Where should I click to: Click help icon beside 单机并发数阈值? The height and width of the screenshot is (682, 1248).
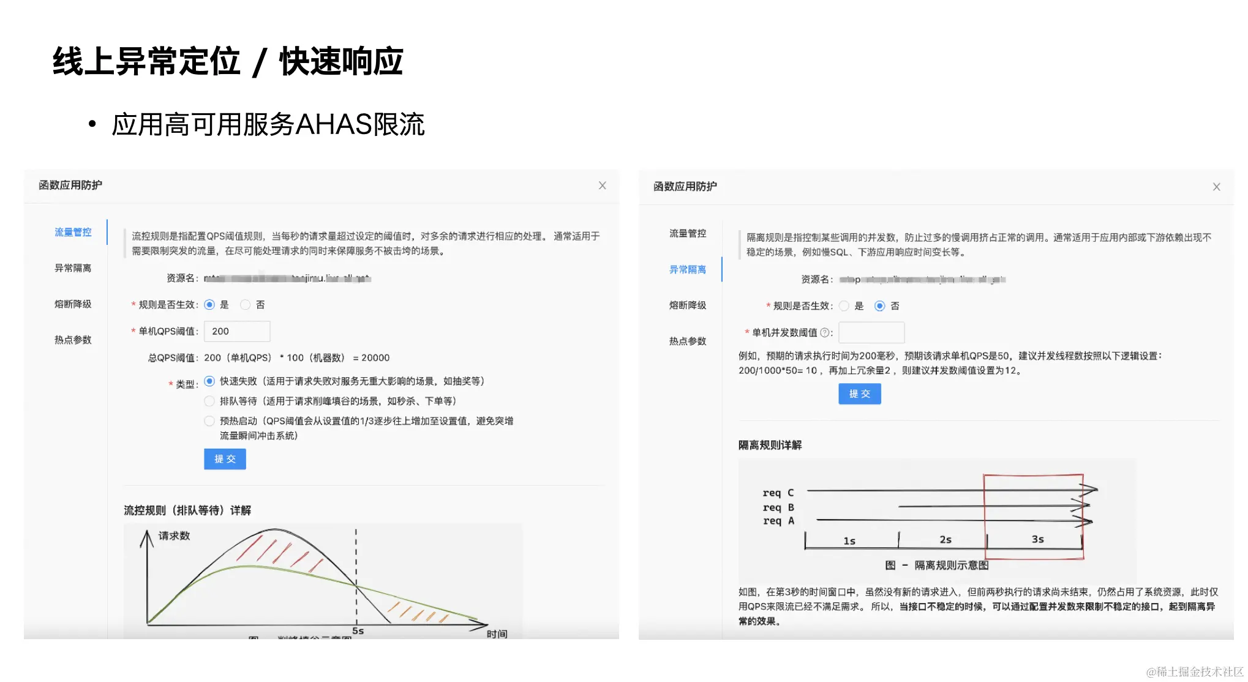[x=824, y=332]
